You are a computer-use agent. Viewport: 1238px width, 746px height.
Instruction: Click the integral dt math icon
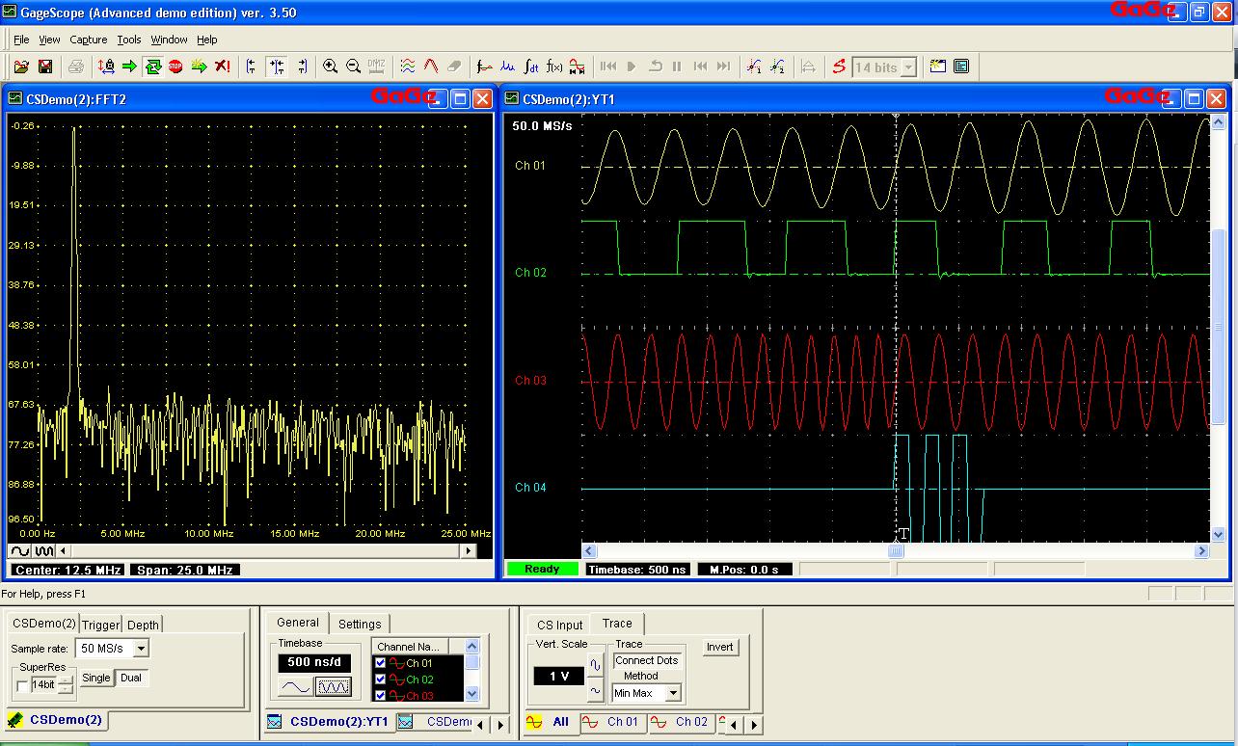[531, 67]
